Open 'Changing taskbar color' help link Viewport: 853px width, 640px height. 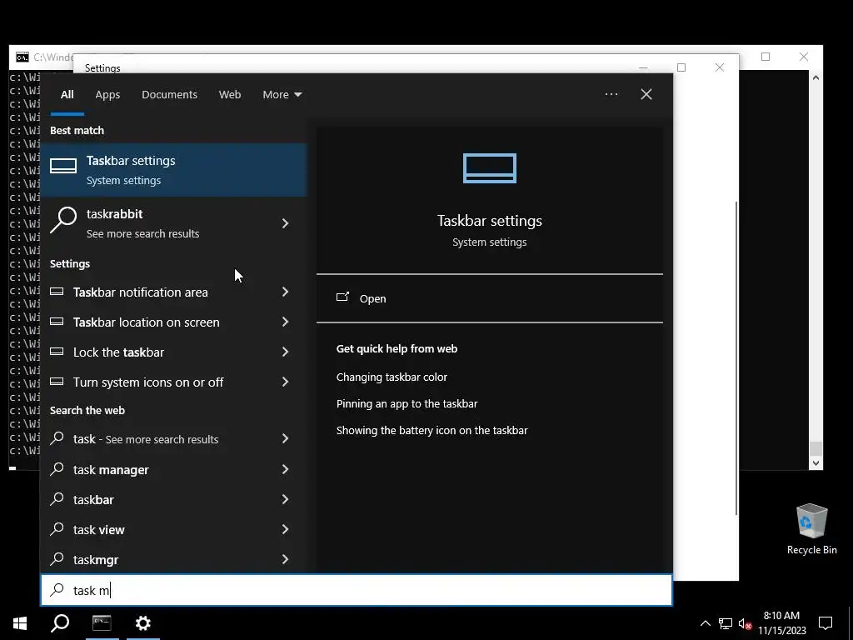click(392, 377)
